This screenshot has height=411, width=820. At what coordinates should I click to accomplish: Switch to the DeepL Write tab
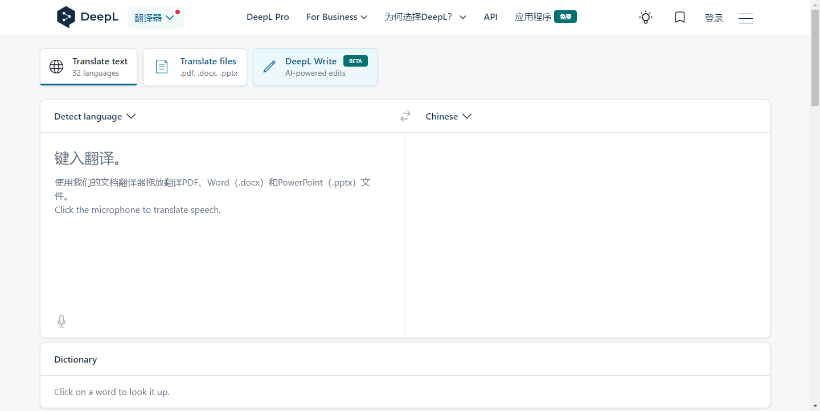pyautogui.click(x=315, y=67)
